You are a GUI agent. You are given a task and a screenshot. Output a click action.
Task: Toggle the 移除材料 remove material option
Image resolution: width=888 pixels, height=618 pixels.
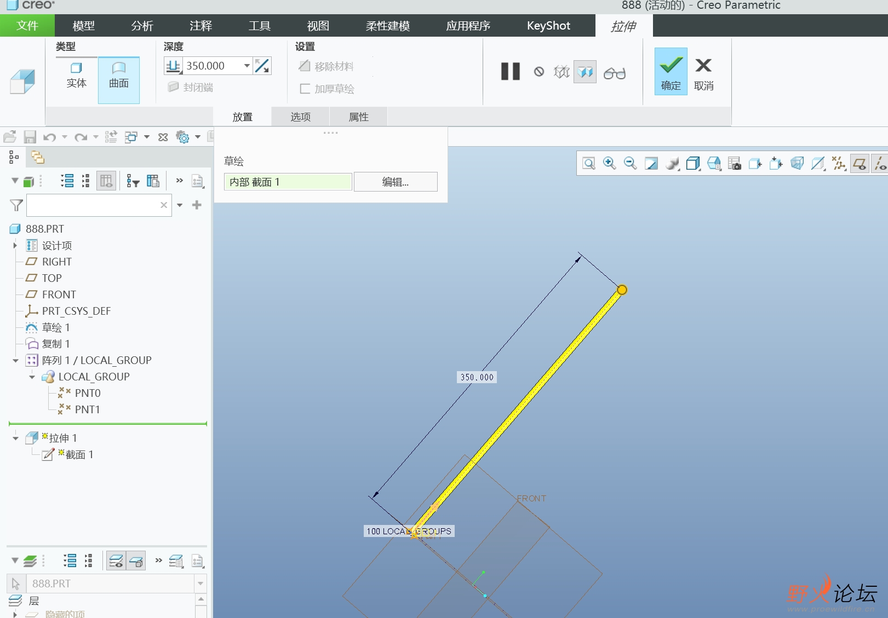tap(326, 66)
